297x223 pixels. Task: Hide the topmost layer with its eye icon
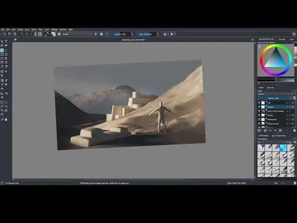click(259, 103)
